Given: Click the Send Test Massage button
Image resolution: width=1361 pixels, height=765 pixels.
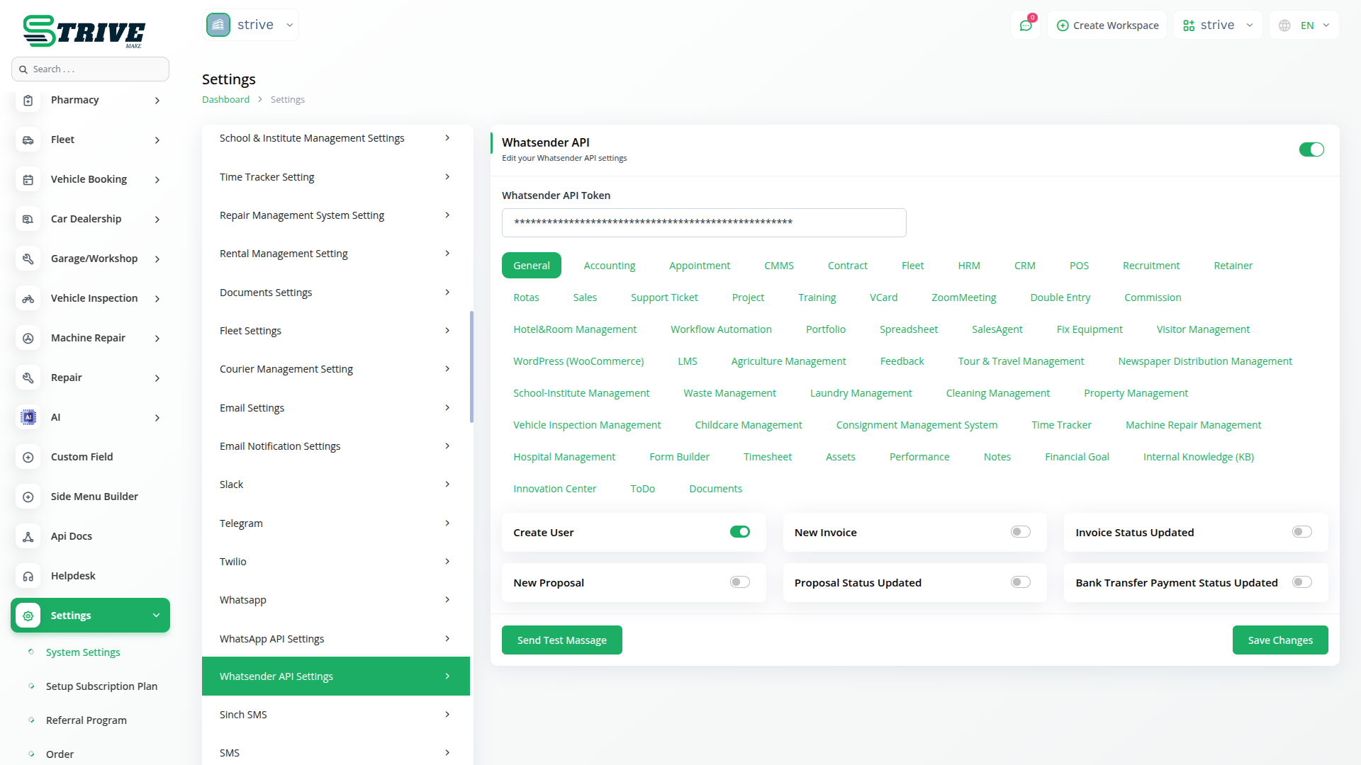Looking at the screenshot, I should pyautogui.click(x=561, y=640).
